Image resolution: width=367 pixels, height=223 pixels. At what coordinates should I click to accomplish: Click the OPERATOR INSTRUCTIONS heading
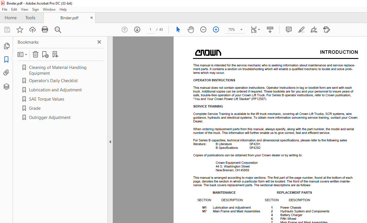click(x=214, y=80)
